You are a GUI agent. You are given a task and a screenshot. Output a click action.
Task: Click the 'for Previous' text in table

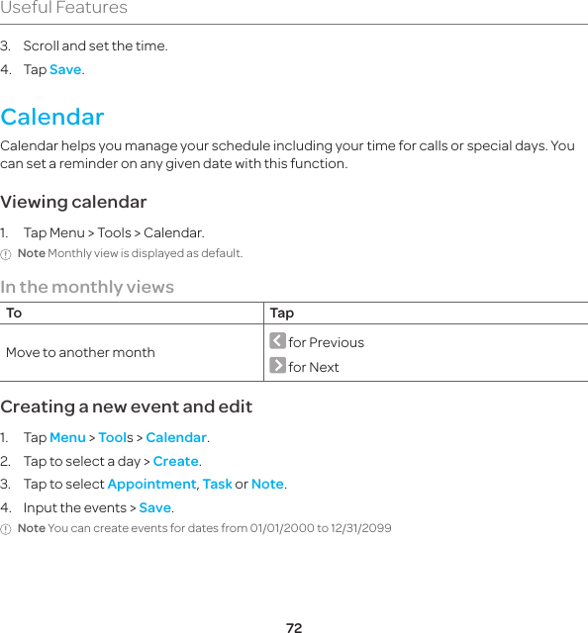326,342
